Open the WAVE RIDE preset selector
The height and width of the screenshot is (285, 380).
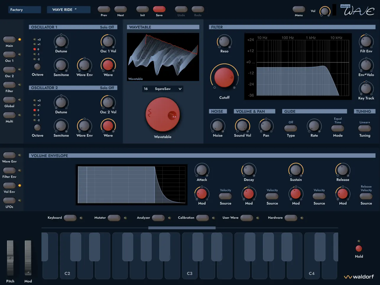click(69, 10)
